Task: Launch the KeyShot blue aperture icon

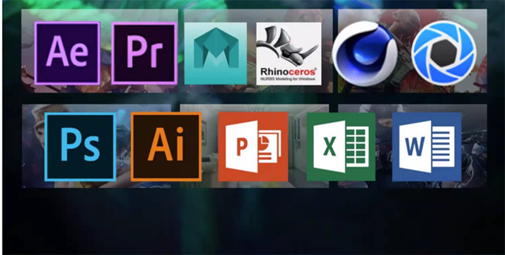Action: pos(444,53)
